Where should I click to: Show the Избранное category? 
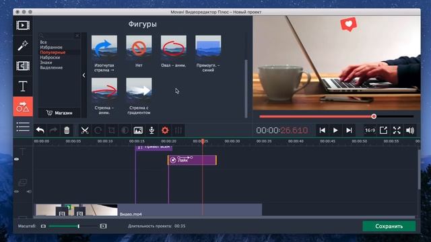[51, 47]
